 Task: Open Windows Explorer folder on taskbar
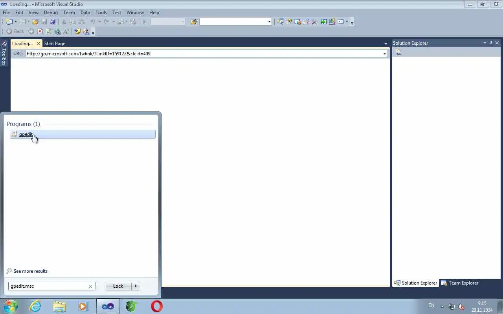pyautogui.click(x=59, y=306)
